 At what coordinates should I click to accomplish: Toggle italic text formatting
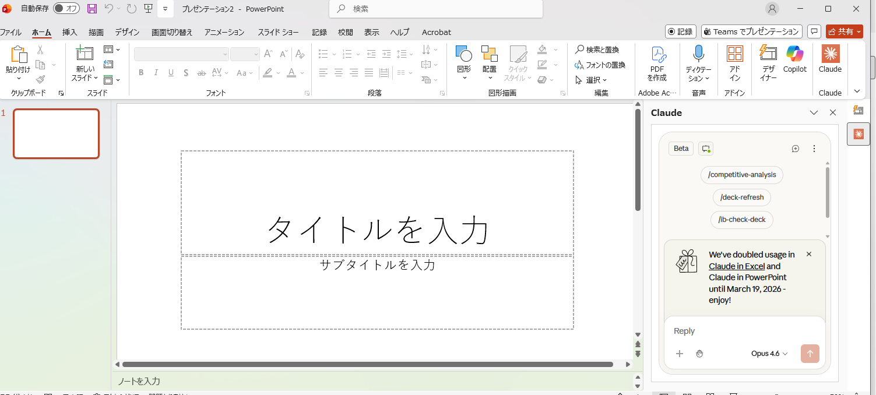coord(156,73)
